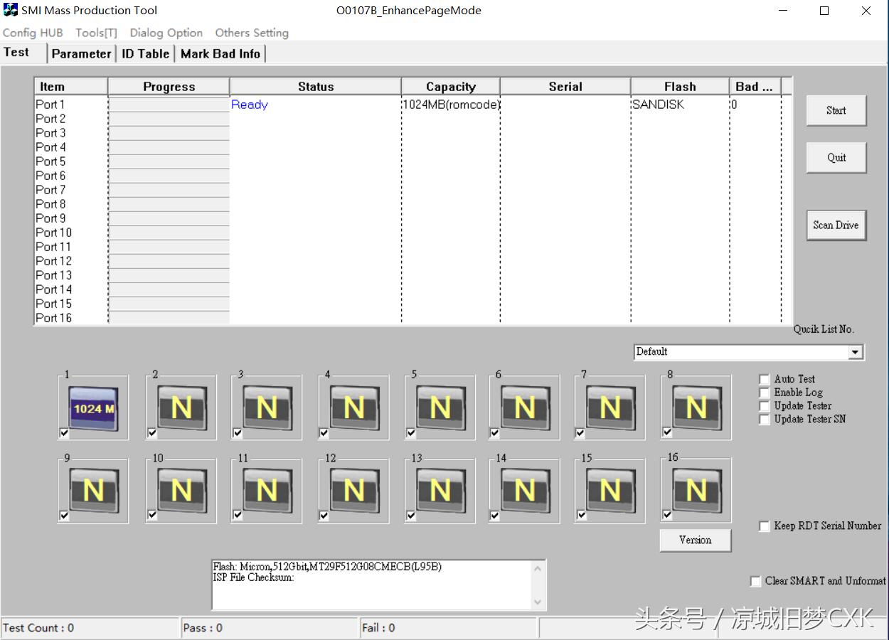Screen dimensions: 889x640
Task: Click the Status column header
Action: pyautogui.click(x=316, y=87)
